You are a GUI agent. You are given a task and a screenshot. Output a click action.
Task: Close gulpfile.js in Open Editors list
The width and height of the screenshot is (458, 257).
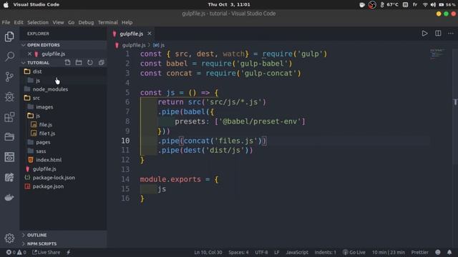29,54
